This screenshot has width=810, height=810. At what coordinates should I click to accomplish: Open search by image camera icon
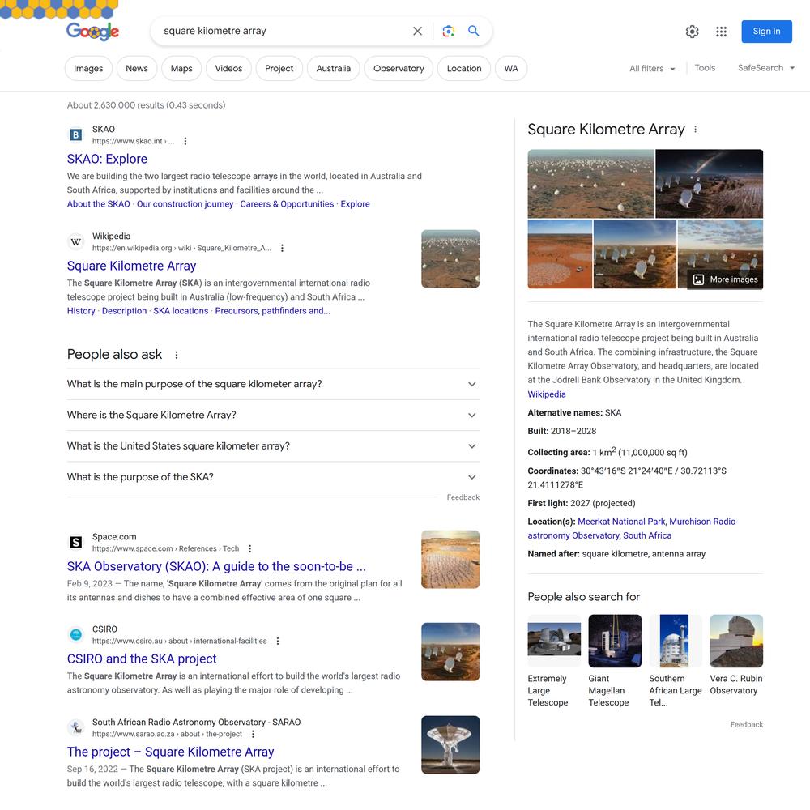pos(449,31)
